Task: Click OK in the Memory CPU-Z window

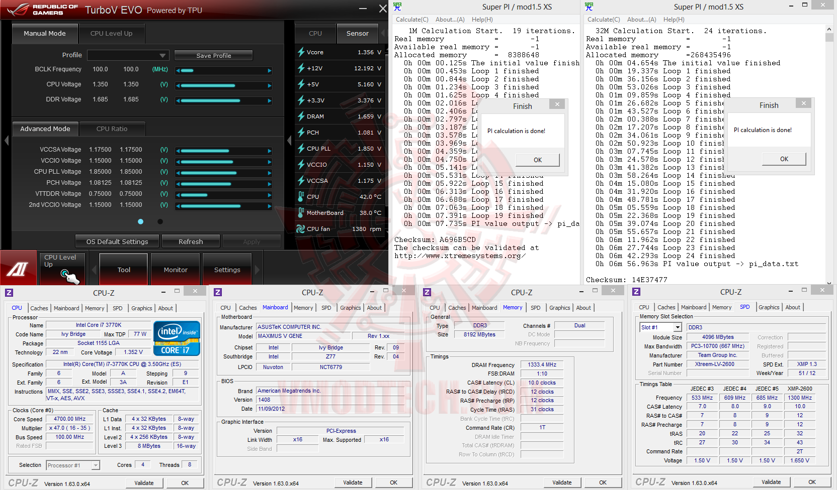Action: [603, 482]
